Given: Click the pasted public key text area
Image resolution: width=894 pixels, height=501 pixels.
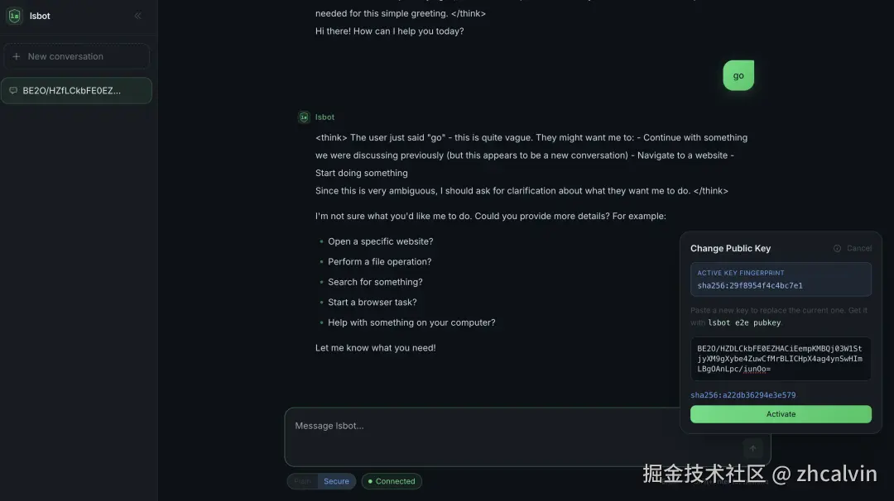Looking at the screenshot, I should 779,358.
